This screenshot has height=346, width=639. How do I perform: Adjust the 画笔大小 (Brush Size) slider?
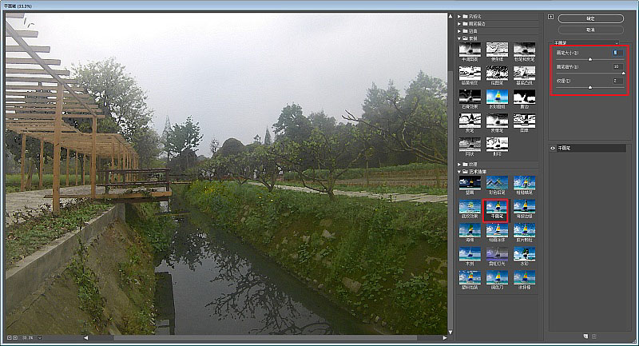[589, 59]
